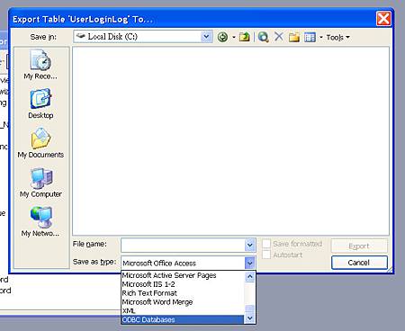Open Back button history arrow

click(x=234, y=38)
